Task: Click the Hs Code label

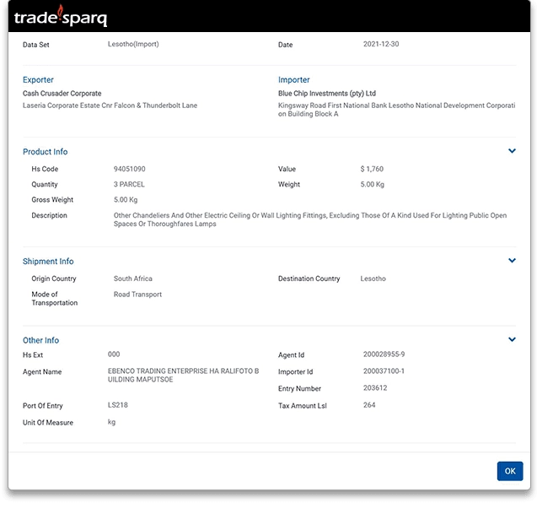Action: coord(45,169)
